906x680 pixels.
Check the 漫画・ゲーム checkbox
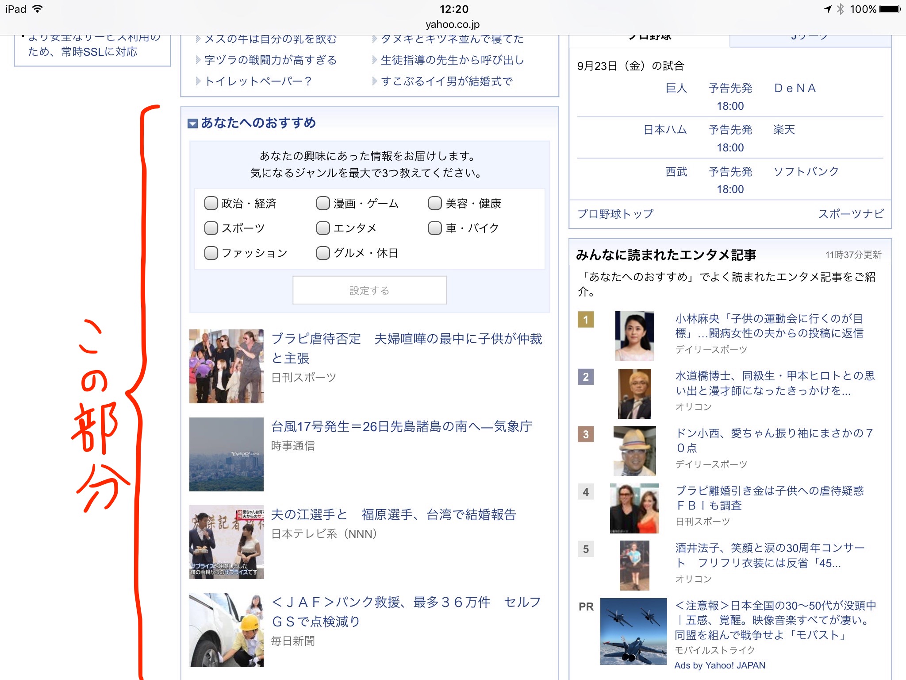pyautogui.click(x=323, y=203)
